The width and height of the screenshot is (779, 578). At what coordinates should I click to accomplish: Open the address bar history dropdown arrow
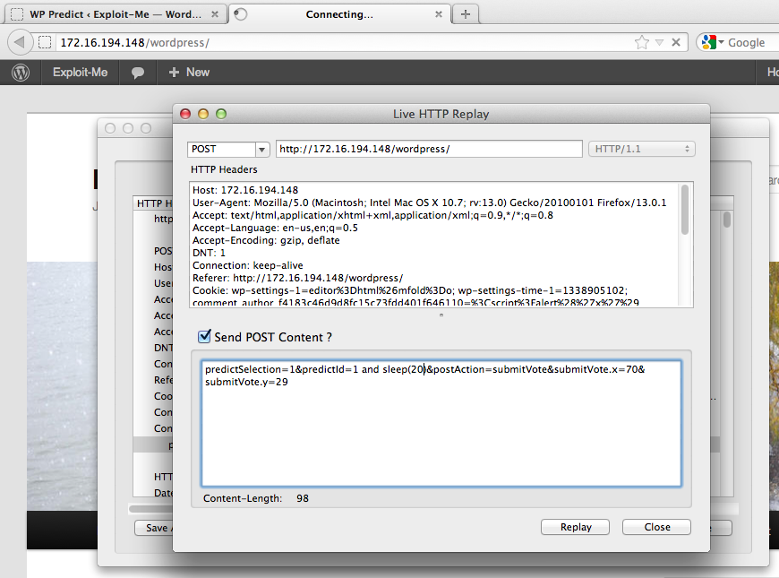click(x=659, y=43)
